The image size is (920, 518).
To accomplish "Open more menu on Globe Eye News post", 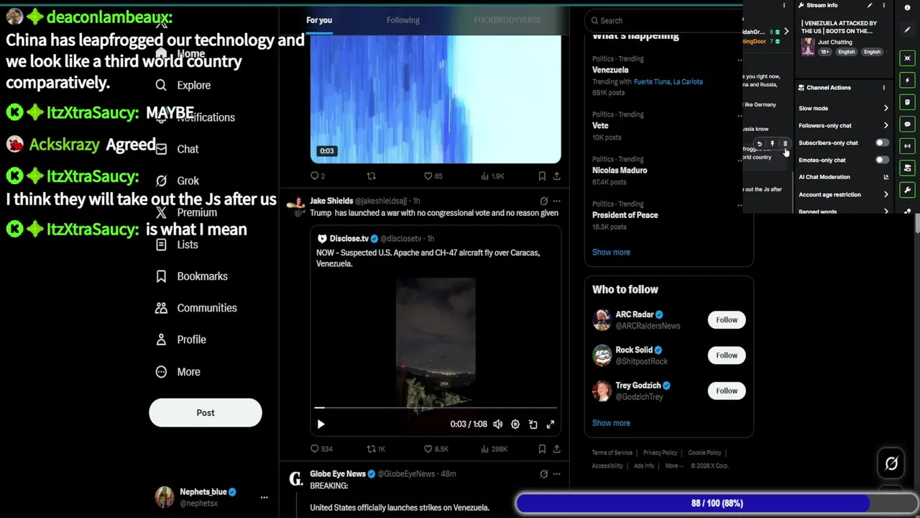I will (x=556, y=474).
